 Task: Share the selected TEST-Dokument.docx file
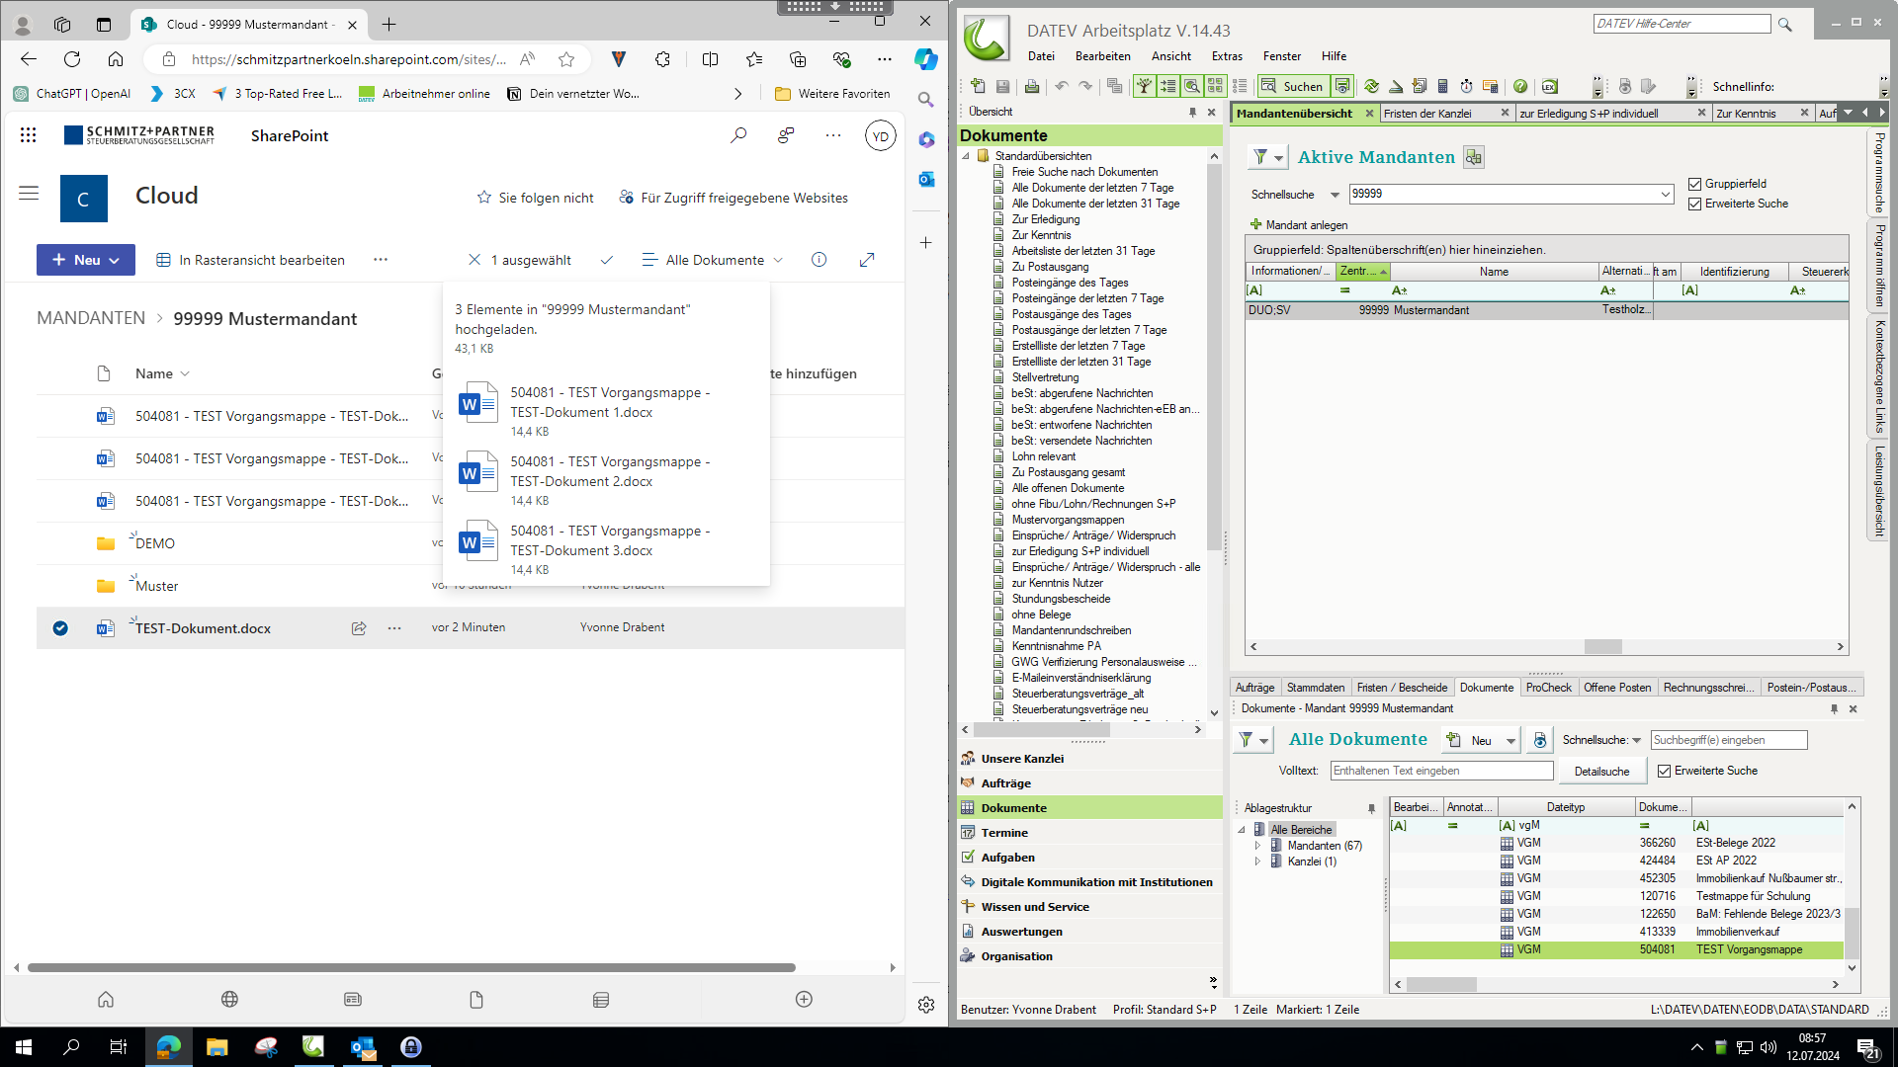point(359,628)
